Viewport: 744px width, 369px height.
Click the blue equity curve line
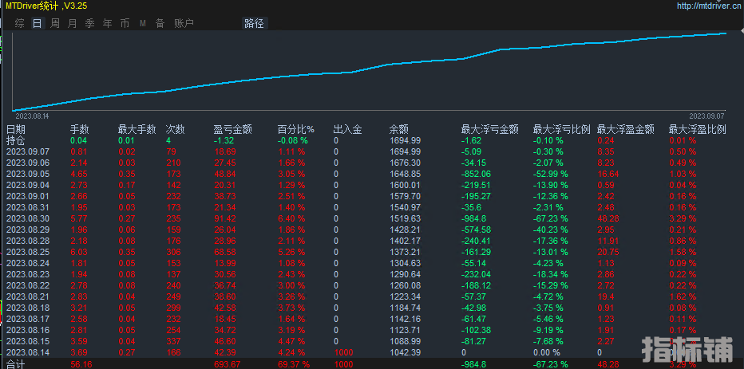click(x=370, y=69)
